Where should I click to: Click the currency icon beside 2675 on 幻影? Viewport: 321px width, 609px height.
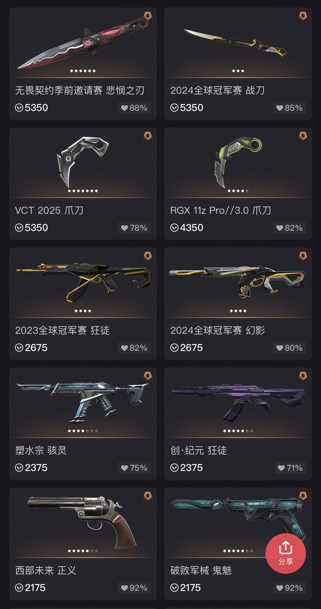pos(174,348)
